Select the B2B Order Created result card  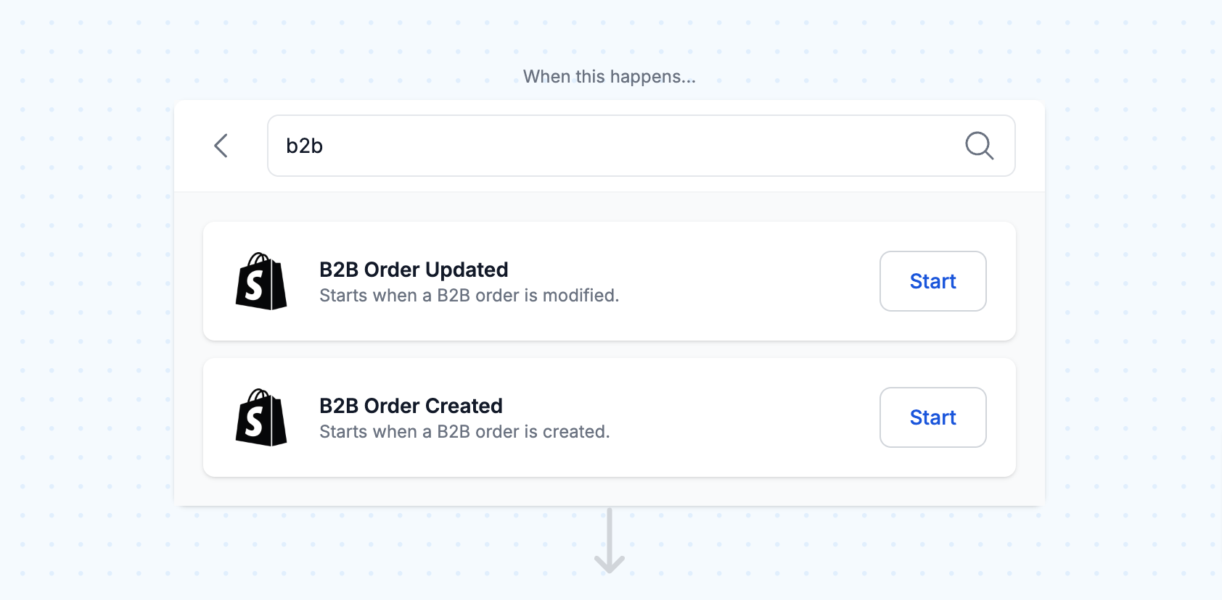610,417
